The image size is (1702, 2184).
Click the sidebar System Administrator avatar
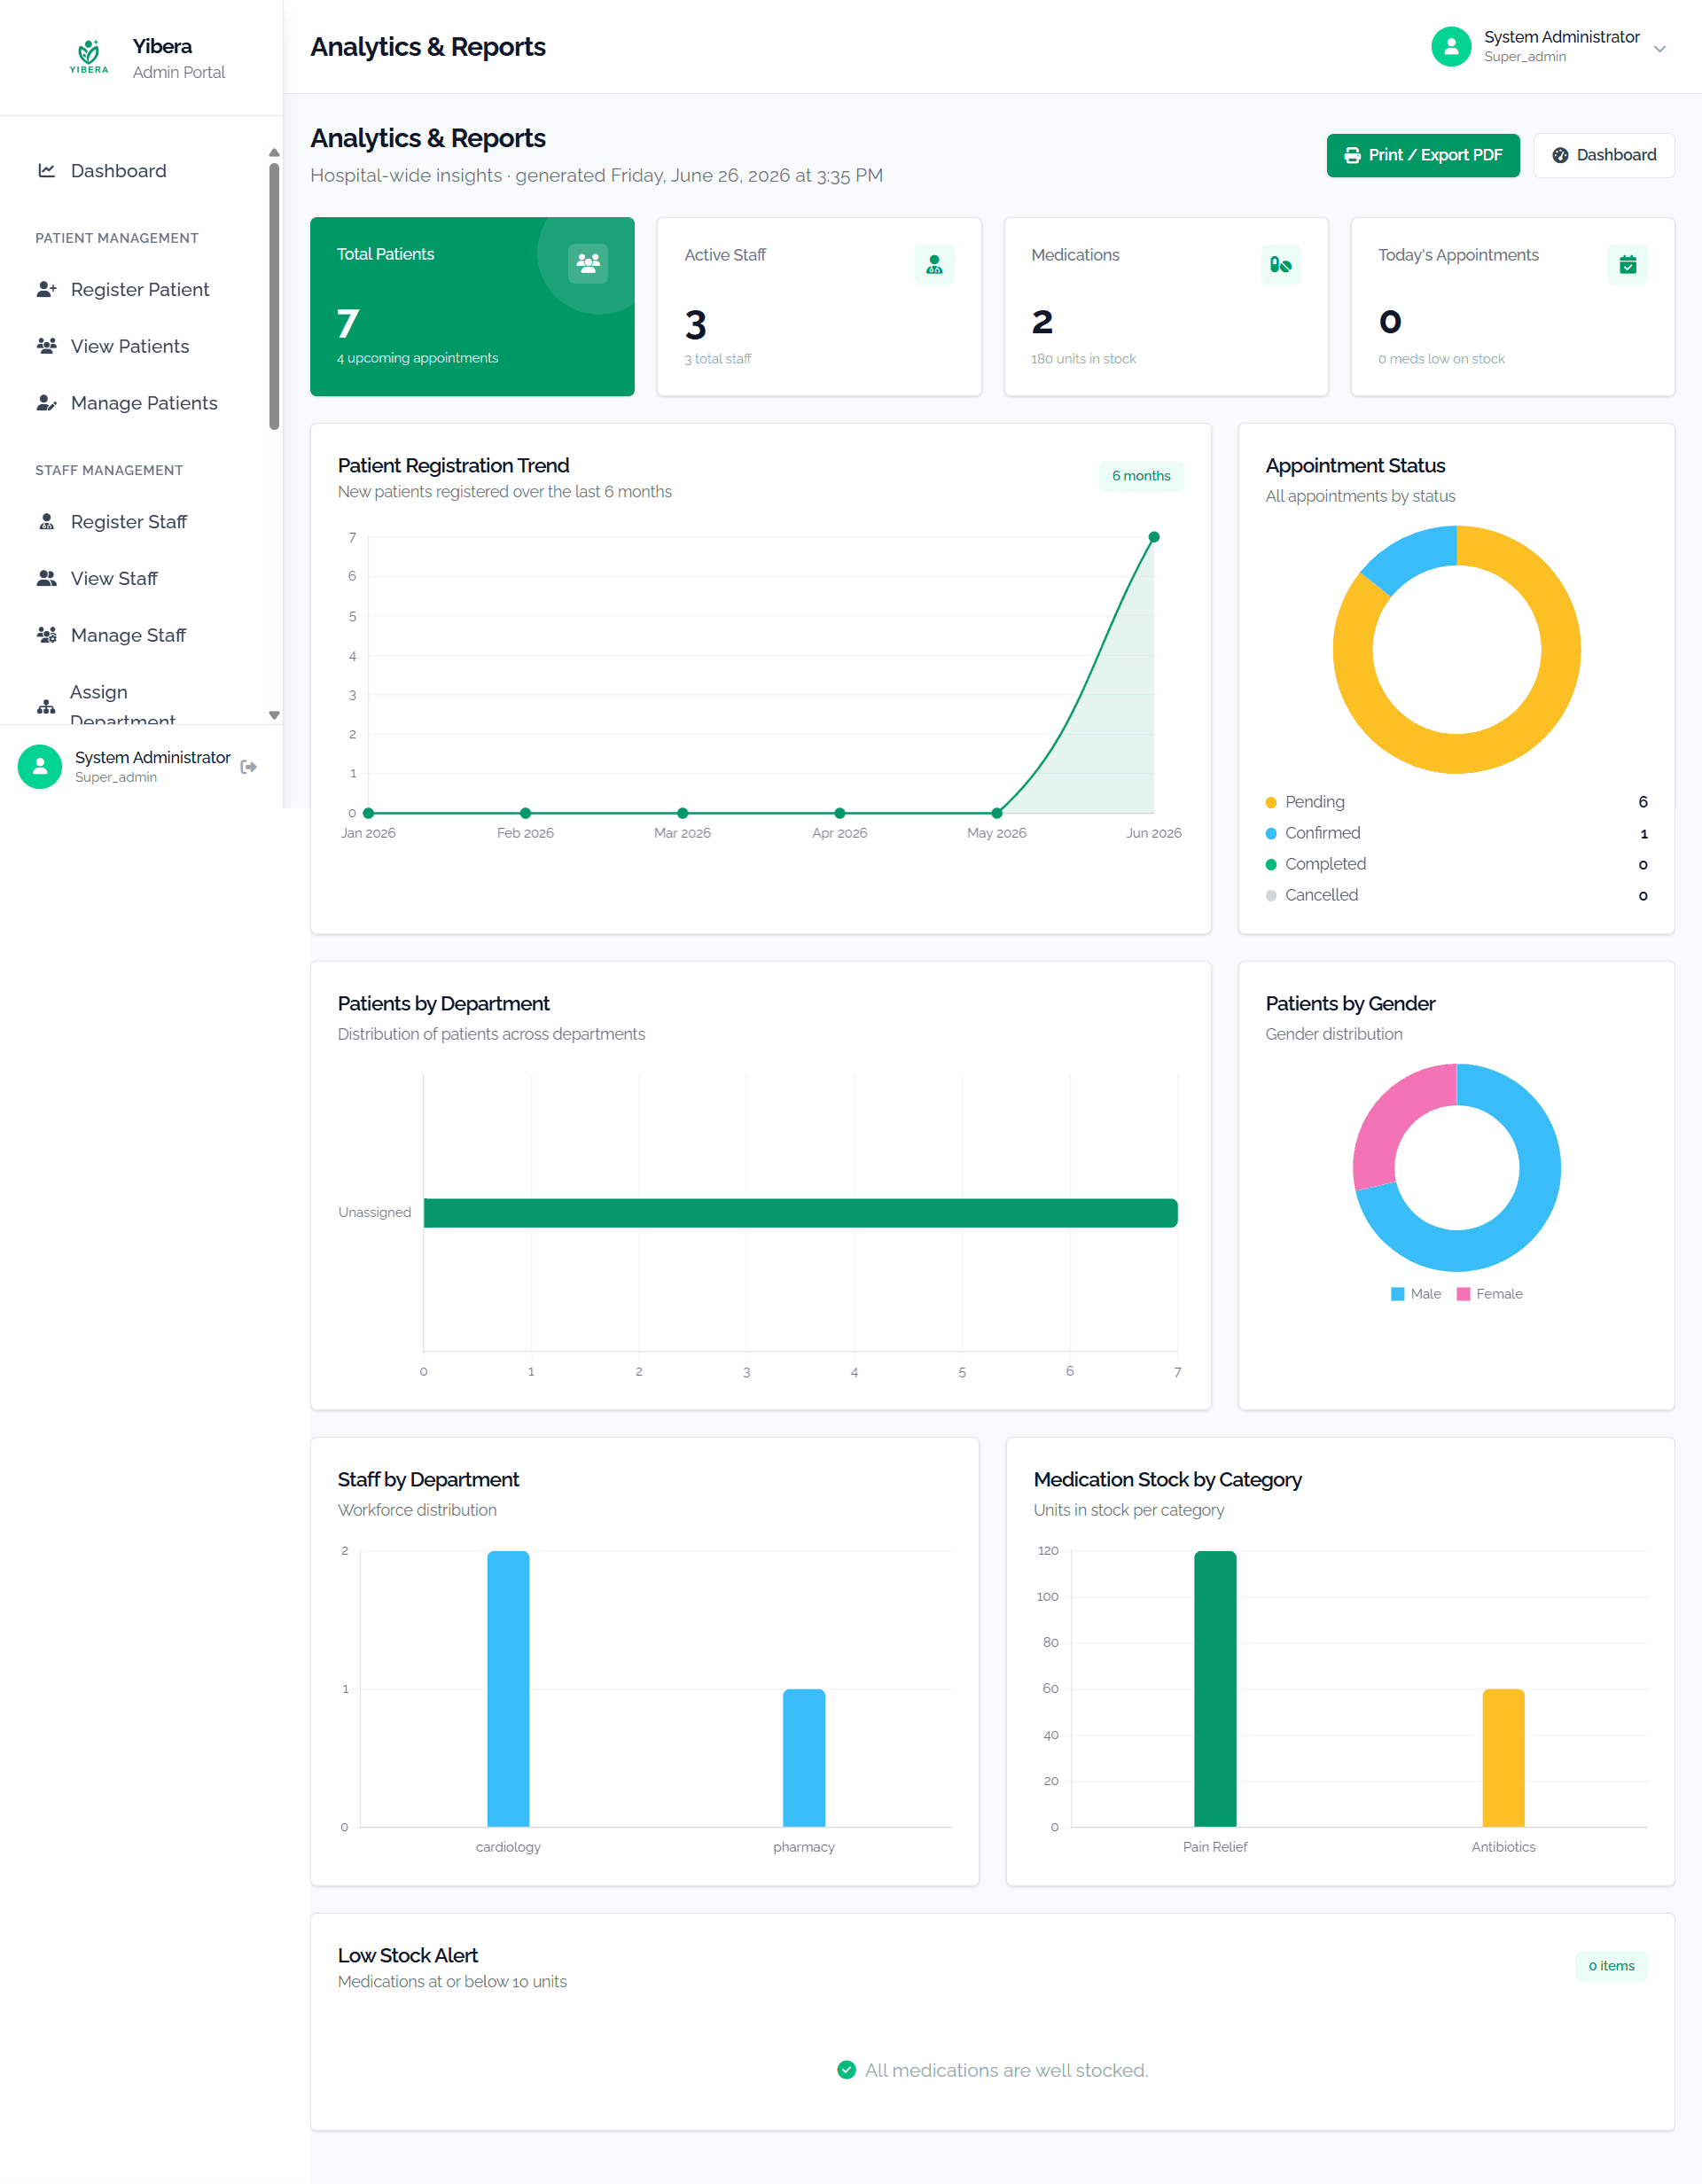click(40, 767)
